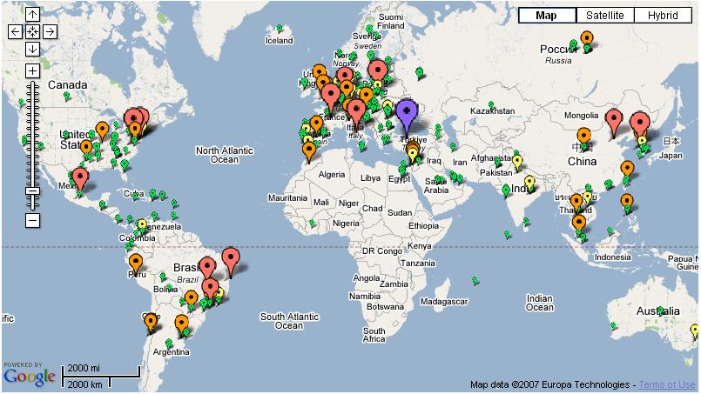701x394 pixels.
Task: Open the orange marker over Peru
Action: pyautogui.click(x=135, y=261)
